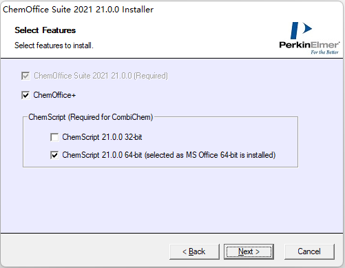Click the blue arrowhead in PerkinElmer logo
The height and width of the screenshot is (268, 345).
pos(307,28)
